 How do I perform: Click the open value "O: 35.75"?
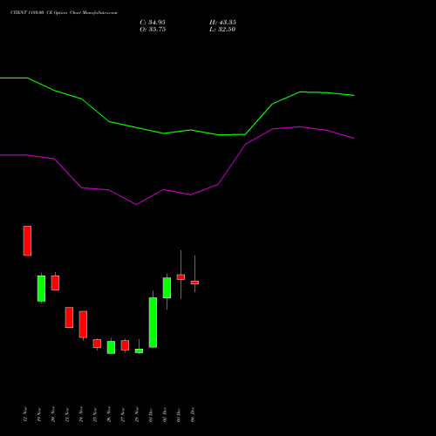(x=153, y=30)
